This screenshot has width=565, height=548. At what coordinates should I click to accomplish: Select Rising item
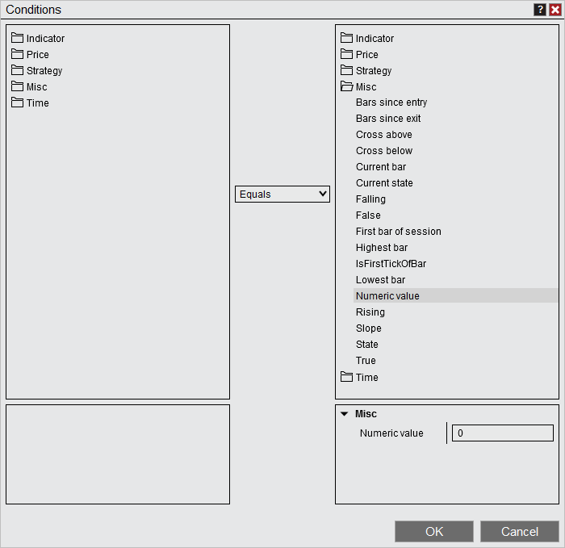(370, 312)
